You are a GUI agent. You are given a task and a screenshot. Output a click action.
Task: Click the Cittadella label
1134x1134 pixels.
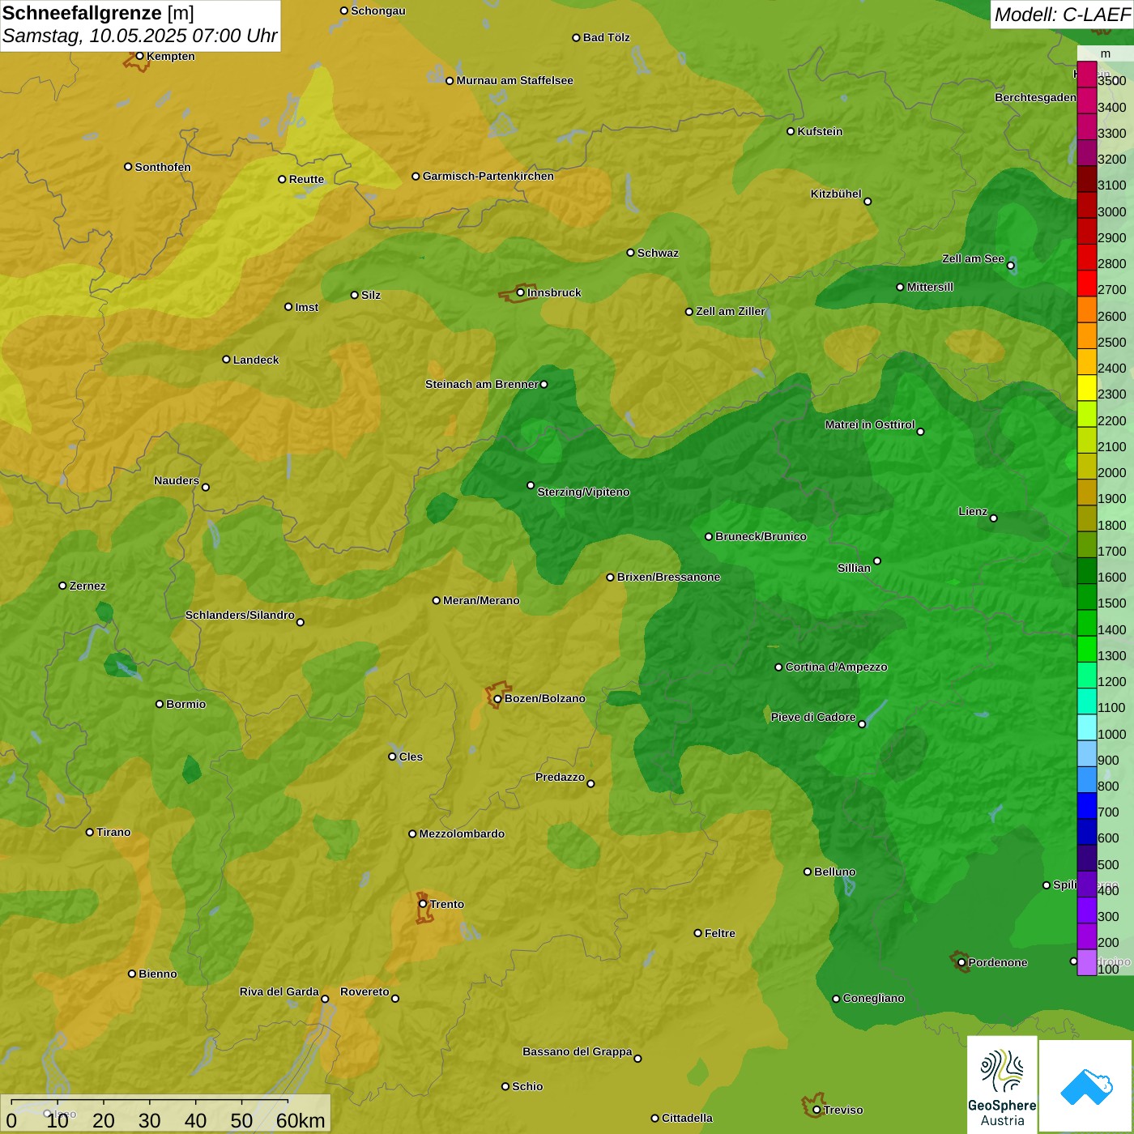pyautogui.click(x=687, y=1118)
